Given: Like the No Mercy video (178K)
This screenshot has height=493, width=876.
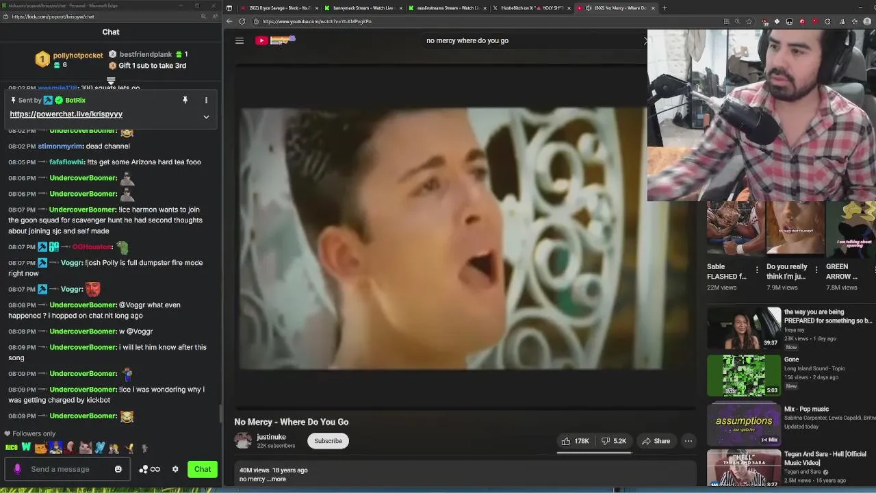Looking at the screenshot, I should 575,441.
